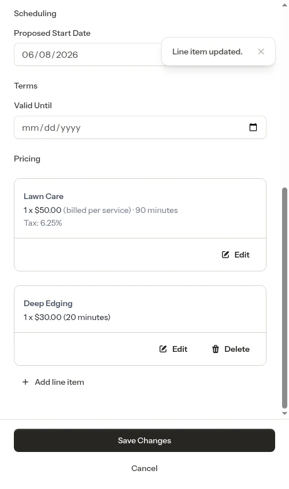Click the Edit label on Deep Edging
The width and height of the screenshot is (289, 489).
click(180, 349)
